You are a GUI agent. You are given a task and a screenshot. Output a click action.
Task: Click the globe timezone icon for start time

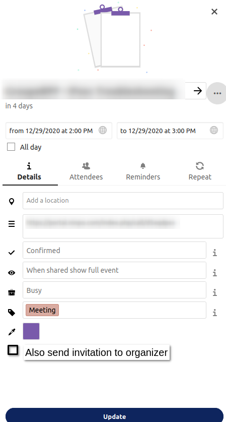(x=102, y=131)
